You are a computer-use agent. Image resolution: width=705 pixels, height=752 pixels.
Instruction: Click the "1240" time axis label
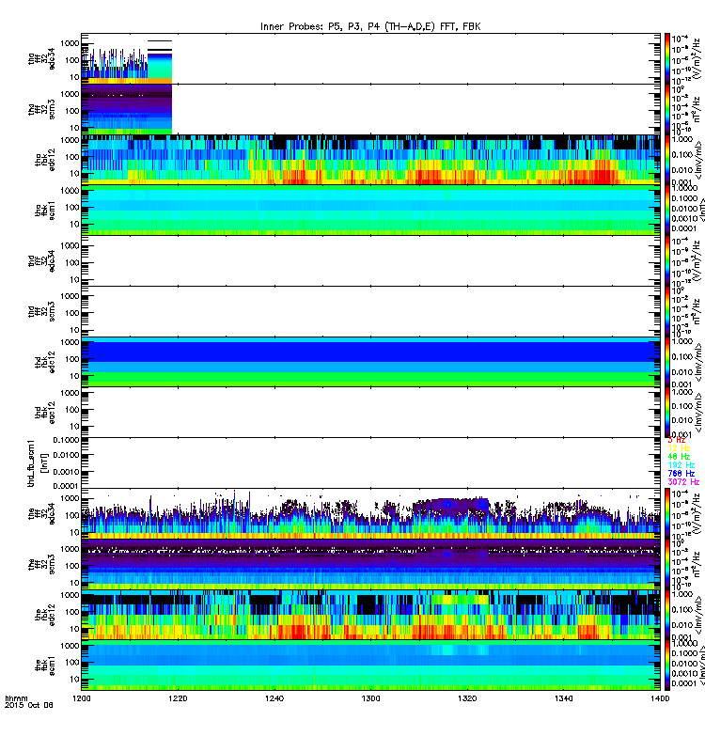point(274,698)
